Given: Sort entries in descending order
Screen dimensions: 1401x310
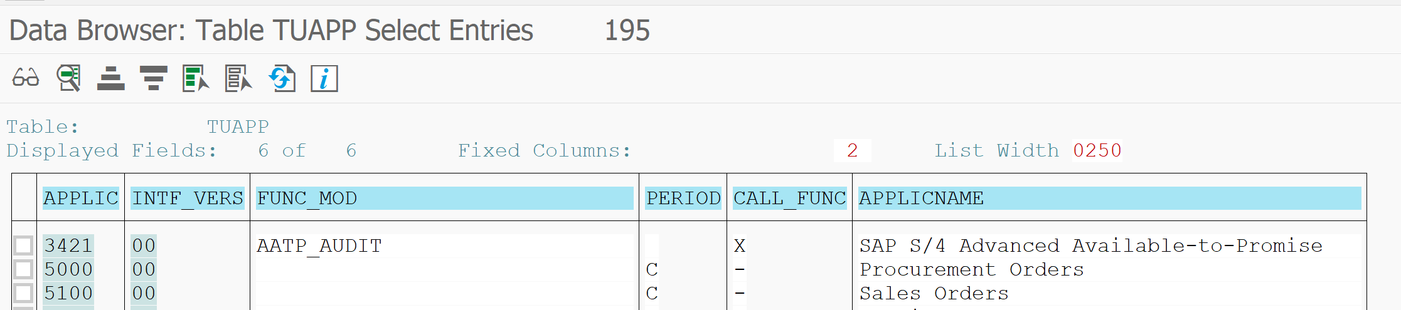Looking at the screenshot, I should (154, 78).
